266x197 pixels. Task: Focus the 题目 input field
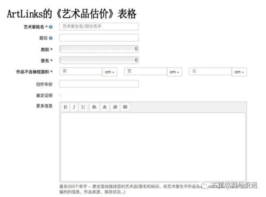99,38
